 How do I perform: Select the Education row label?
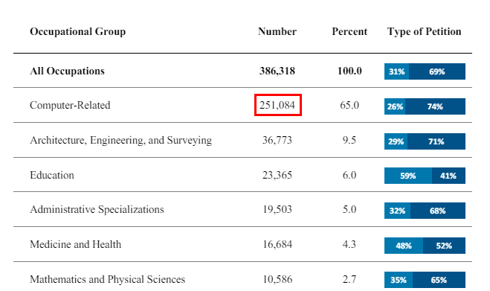[x=52, y=175]
